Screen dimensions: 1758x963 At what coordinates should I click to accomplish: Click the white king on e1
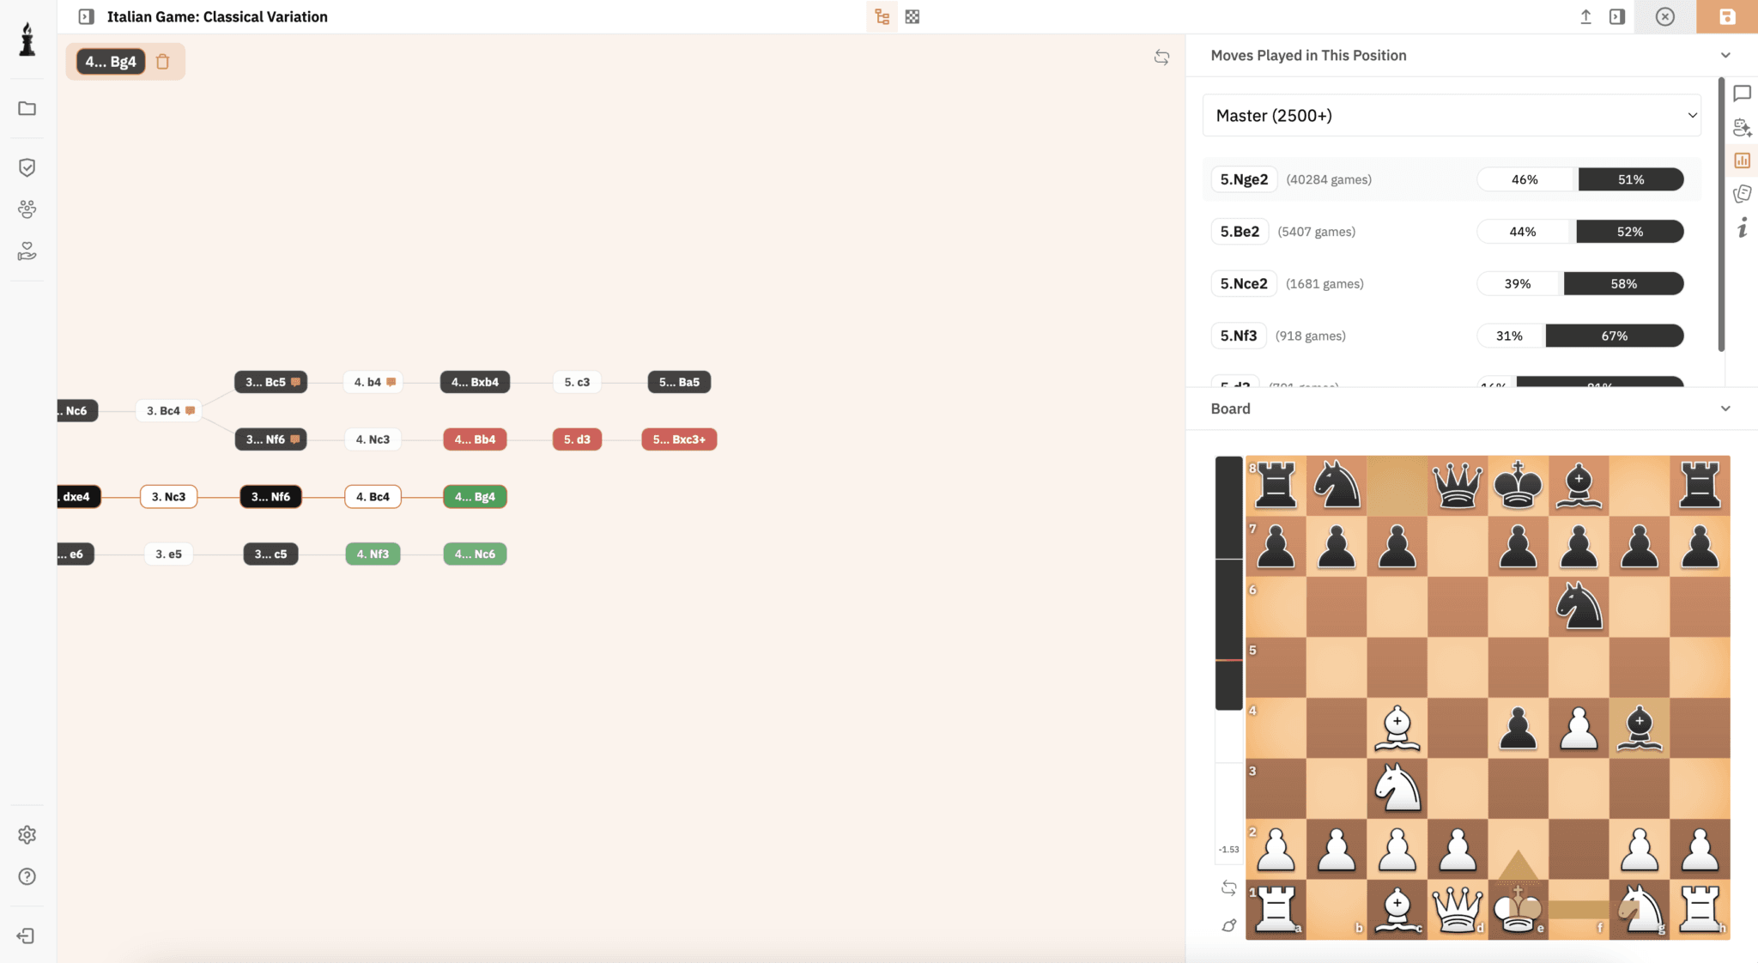point(1518,909)
